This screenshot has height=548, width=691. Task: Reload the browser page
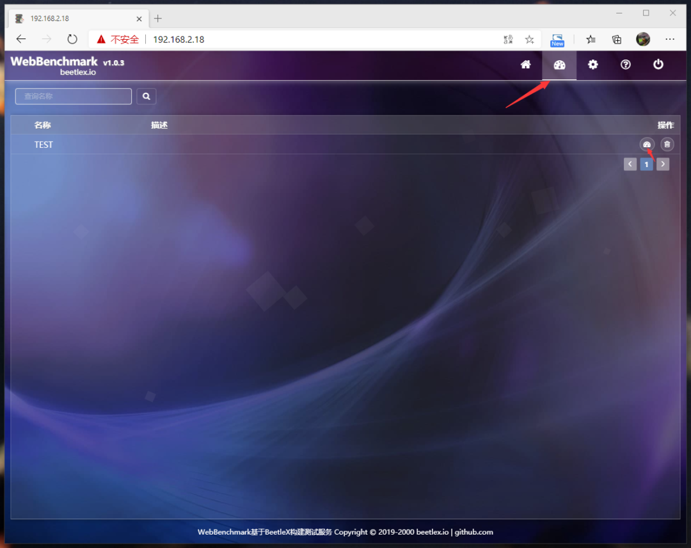coord(72,39)
